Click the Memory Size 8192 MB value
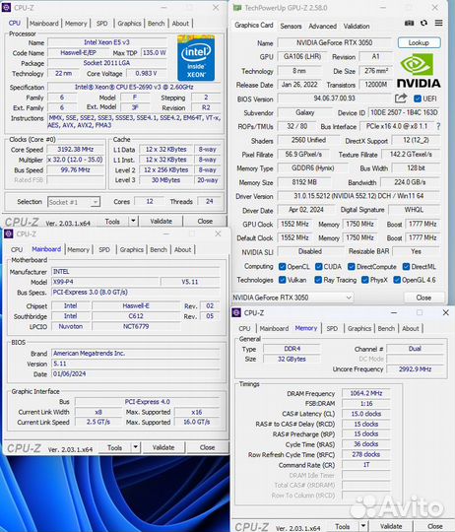 click(304, 182)
